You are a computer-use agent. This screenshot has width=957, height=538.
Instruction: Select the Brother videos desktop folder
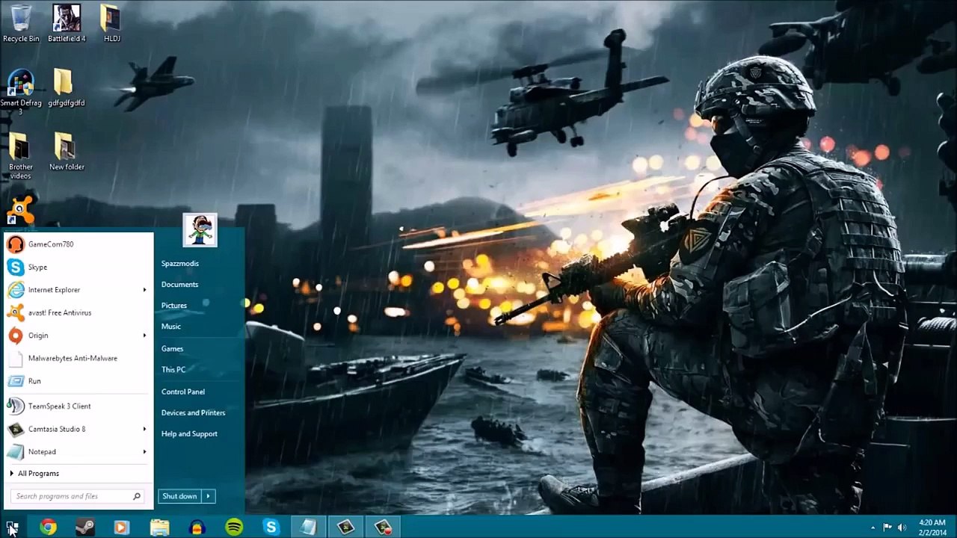coord(20,156)
